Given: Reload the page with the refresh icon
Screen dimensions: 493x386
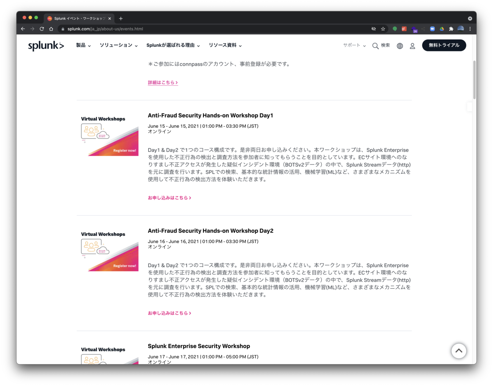Looking at the screenshot, I should (41, 29).
